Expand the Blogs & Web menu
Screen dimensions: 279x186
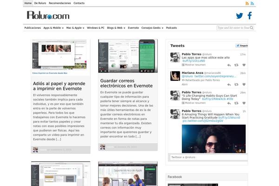tap(116, 28)
